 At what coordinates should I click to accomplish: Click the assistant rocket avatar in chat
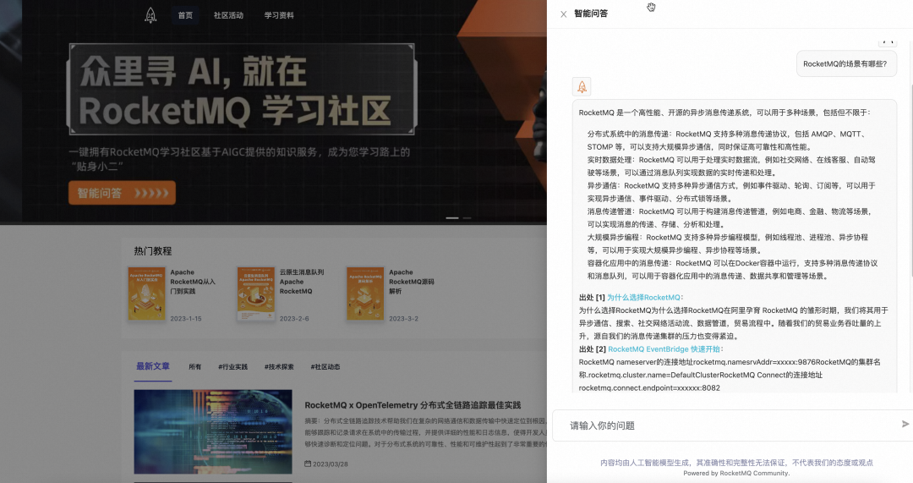click(582, 87)
